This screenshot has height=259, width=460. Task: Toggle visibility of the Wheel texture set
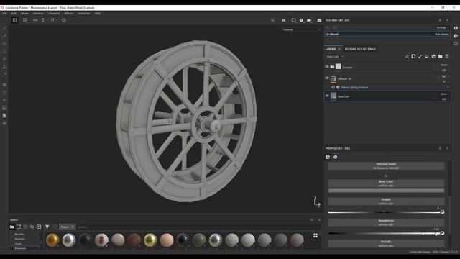coord(328,34)
